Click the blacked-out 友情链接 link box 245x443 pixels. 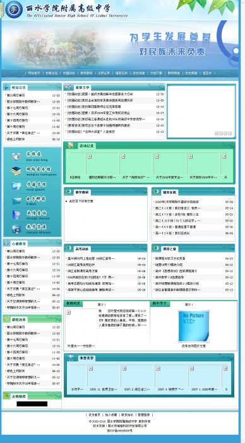click(32, 404)
